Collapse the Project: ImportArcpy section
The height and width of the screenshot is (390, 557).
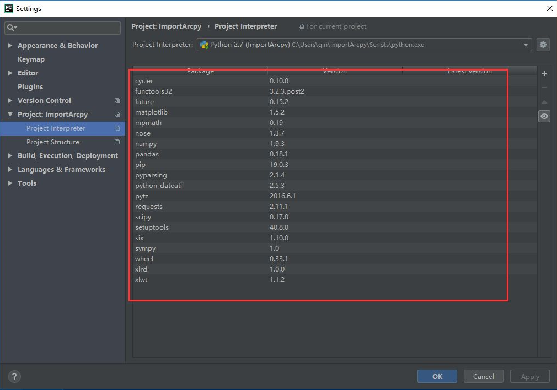[10, 114]
